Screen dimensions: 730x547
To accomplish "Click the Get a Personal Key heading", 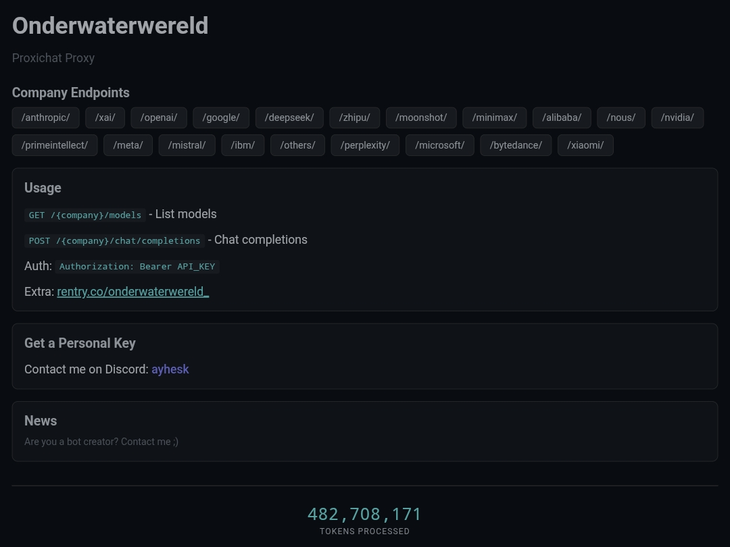I will (x=80, y=343).
